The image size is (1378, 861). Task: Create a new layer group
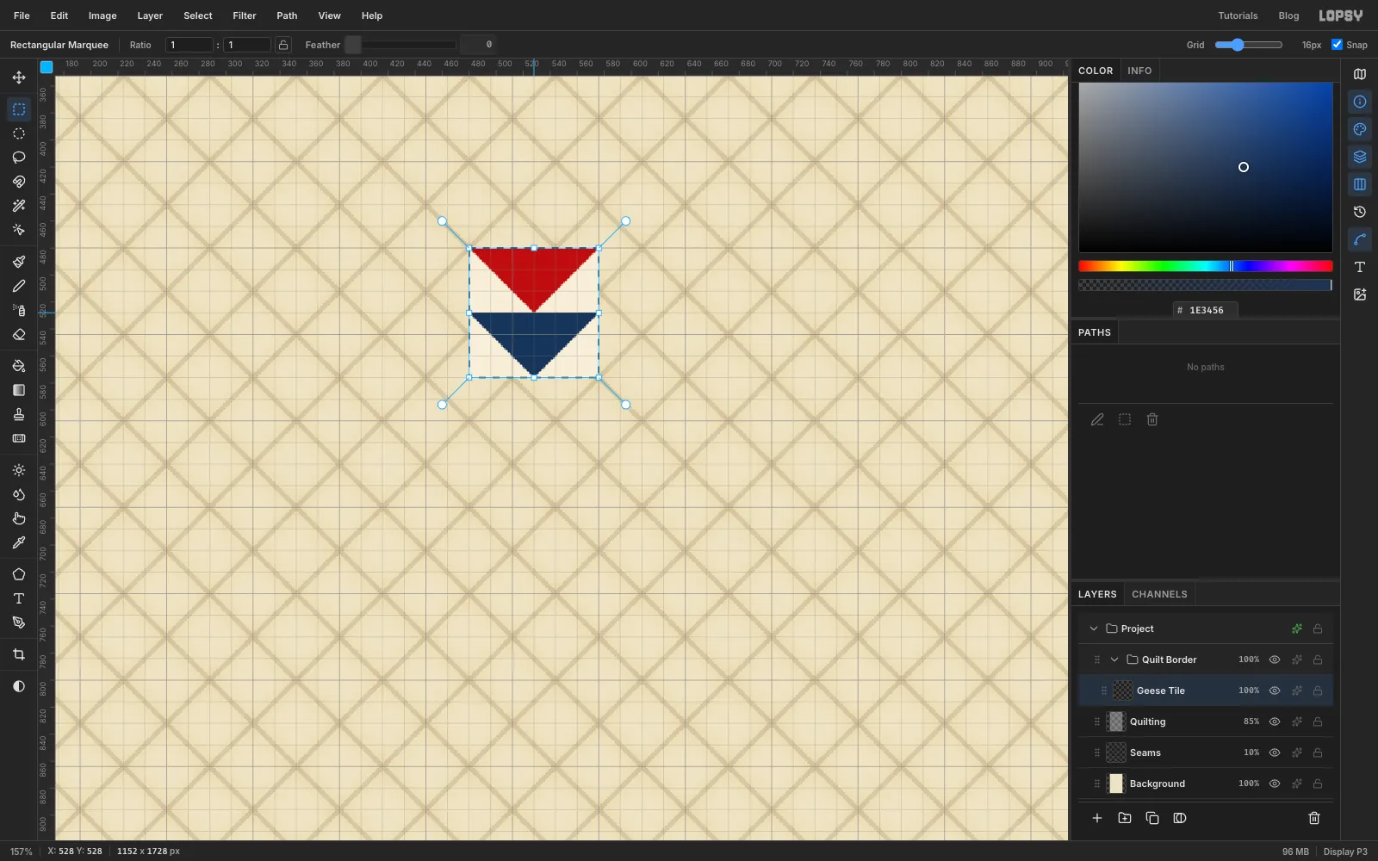pyautogui.click(x=1125, y=818)
